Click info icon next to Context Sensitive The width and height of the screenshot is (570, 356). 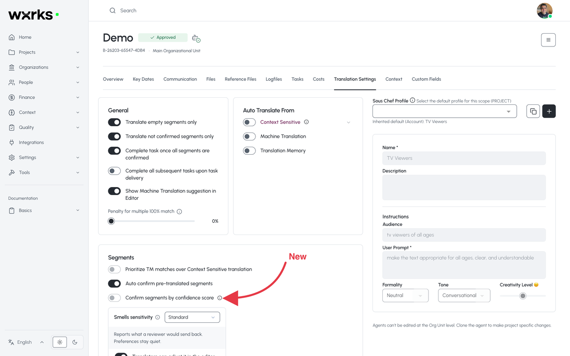coord(306,122)
